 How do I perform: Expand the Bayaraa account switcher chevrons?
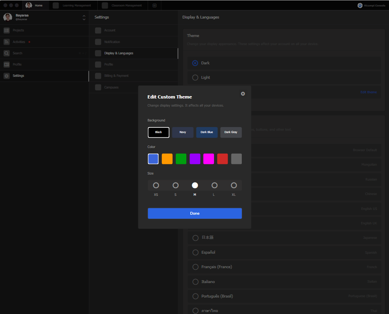click(84, 17)
